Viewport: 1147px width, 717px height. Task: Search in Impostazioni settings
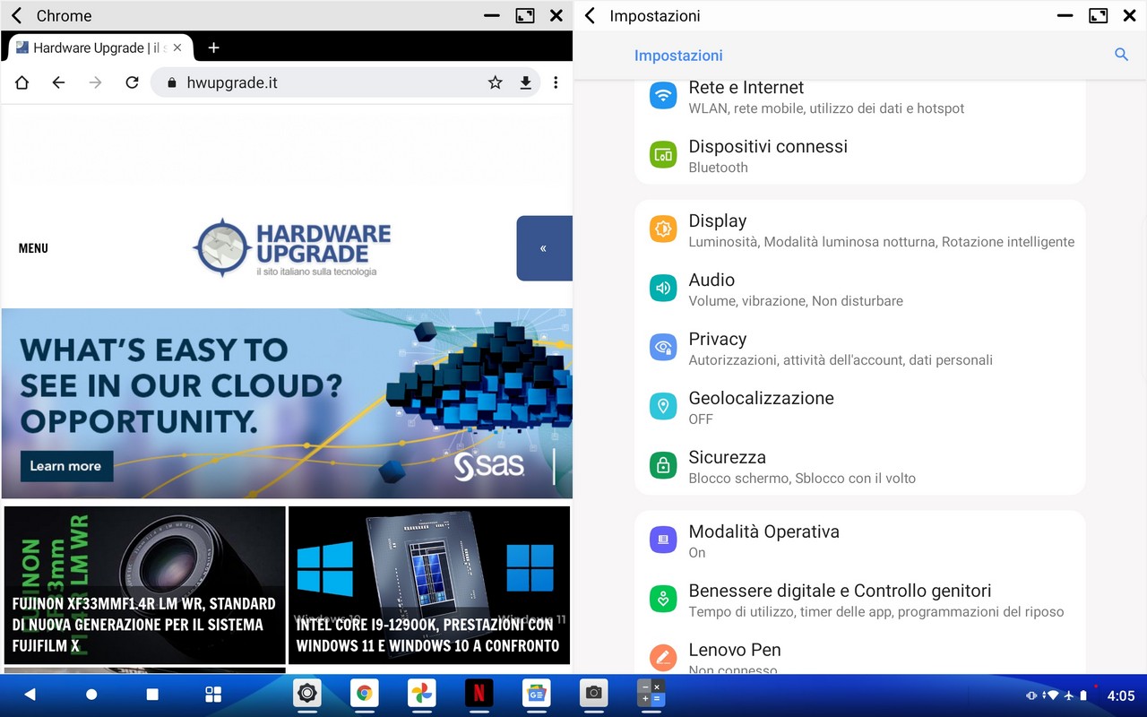tap(1121, 55)
